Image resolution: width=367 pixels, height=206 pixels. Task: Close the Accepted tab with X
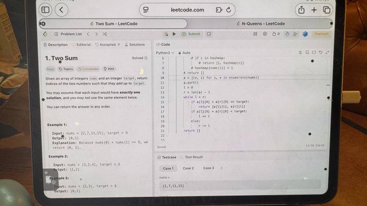tap(119, 45)
